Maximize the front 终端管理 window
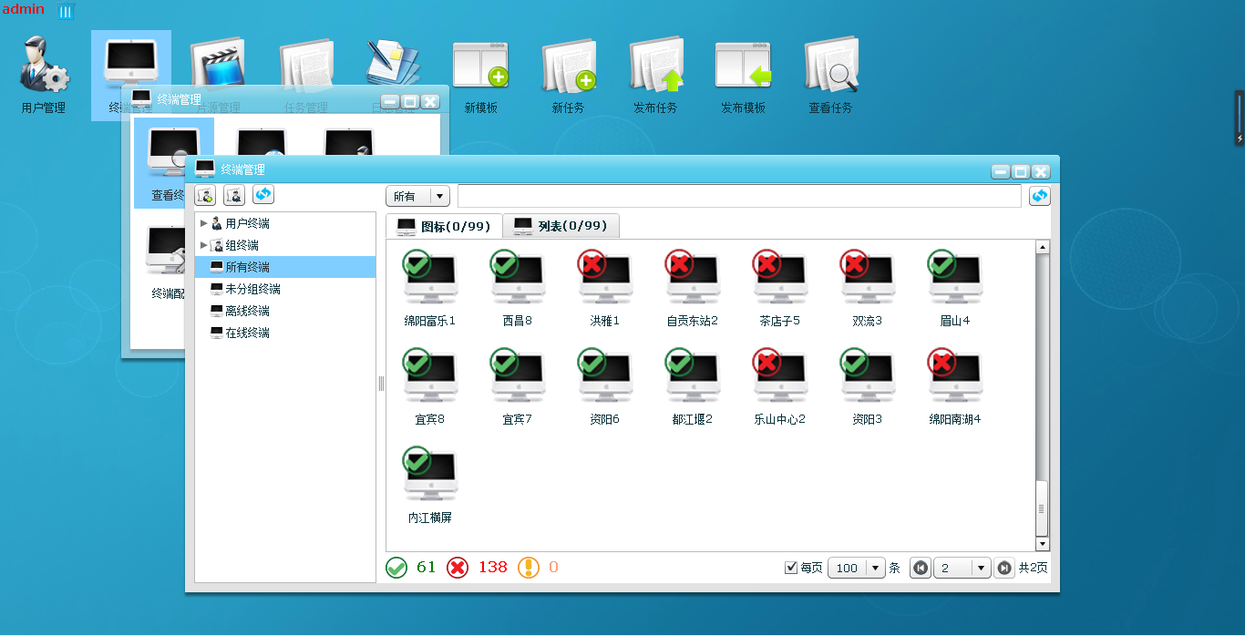Viewport: 1245px width, 636px height. [1021, 171]
